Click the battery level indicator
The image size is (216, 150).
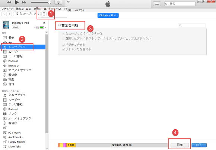[x=42, y=27]
